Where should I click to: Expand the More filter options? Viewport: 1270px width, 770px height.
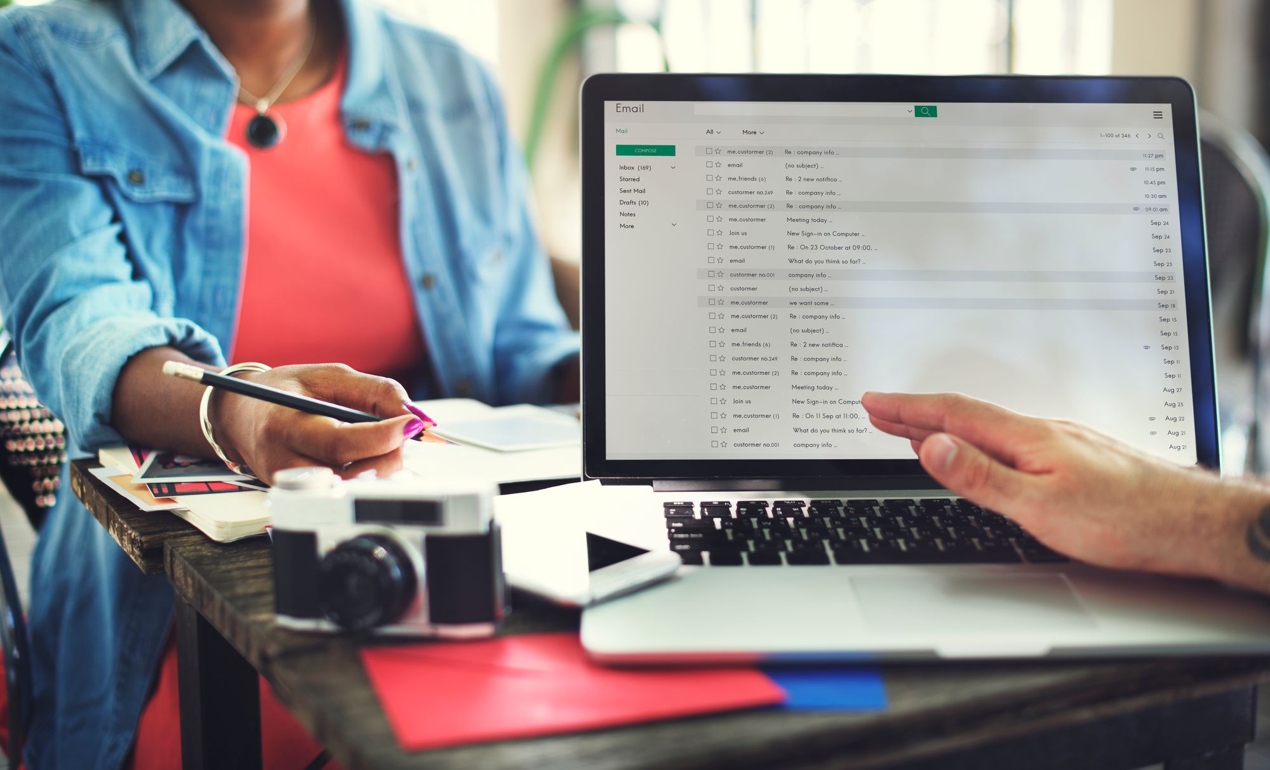click(x=751, y=135)
